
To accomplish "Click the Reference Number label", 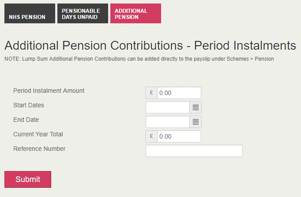I will tap(39, 149).
